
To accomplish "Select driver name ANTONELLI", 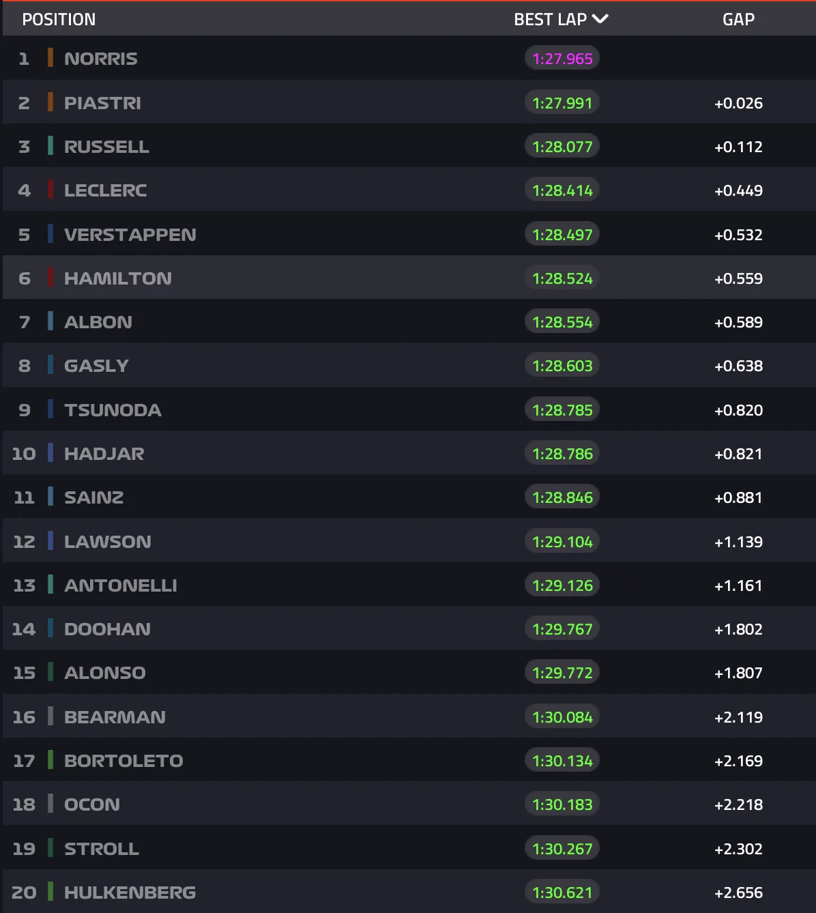I will click(120, 585).
